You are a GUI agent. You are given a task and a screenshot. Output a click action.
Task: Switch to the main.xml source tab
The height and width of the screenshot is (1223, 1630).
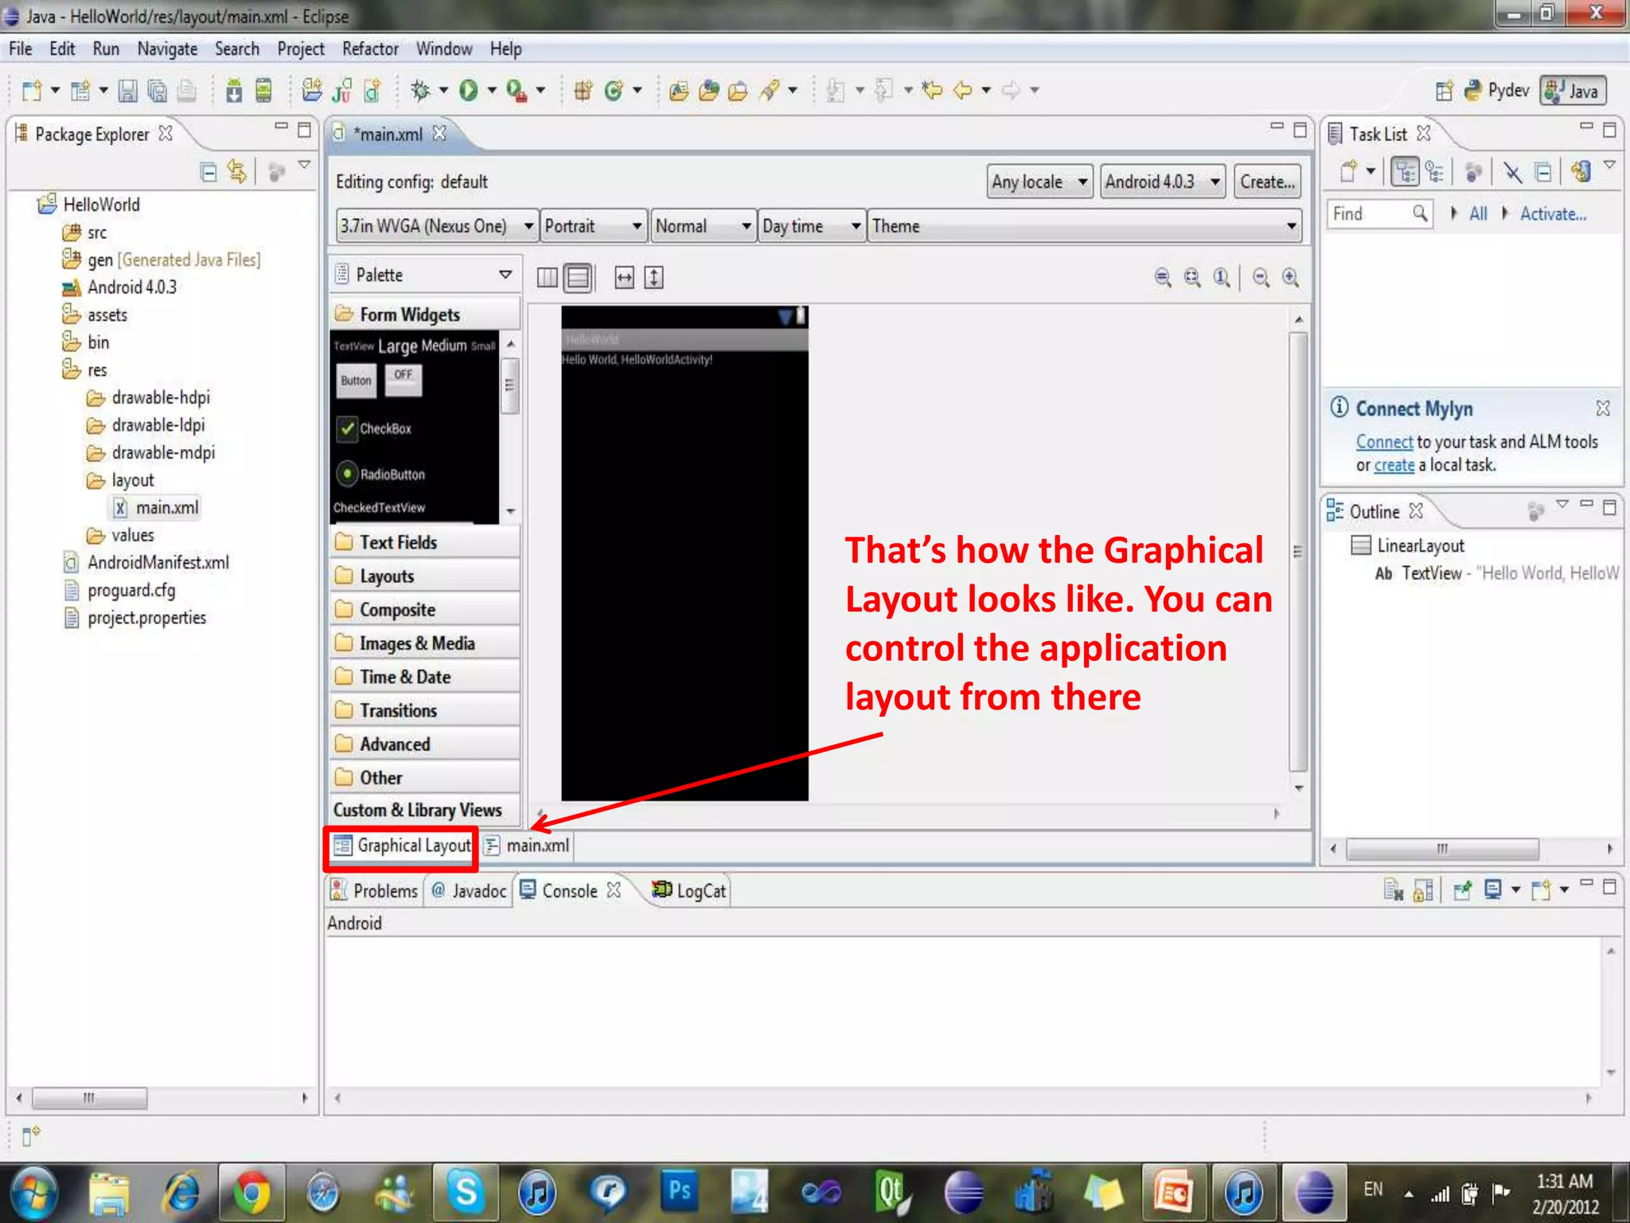pos(528,846)
